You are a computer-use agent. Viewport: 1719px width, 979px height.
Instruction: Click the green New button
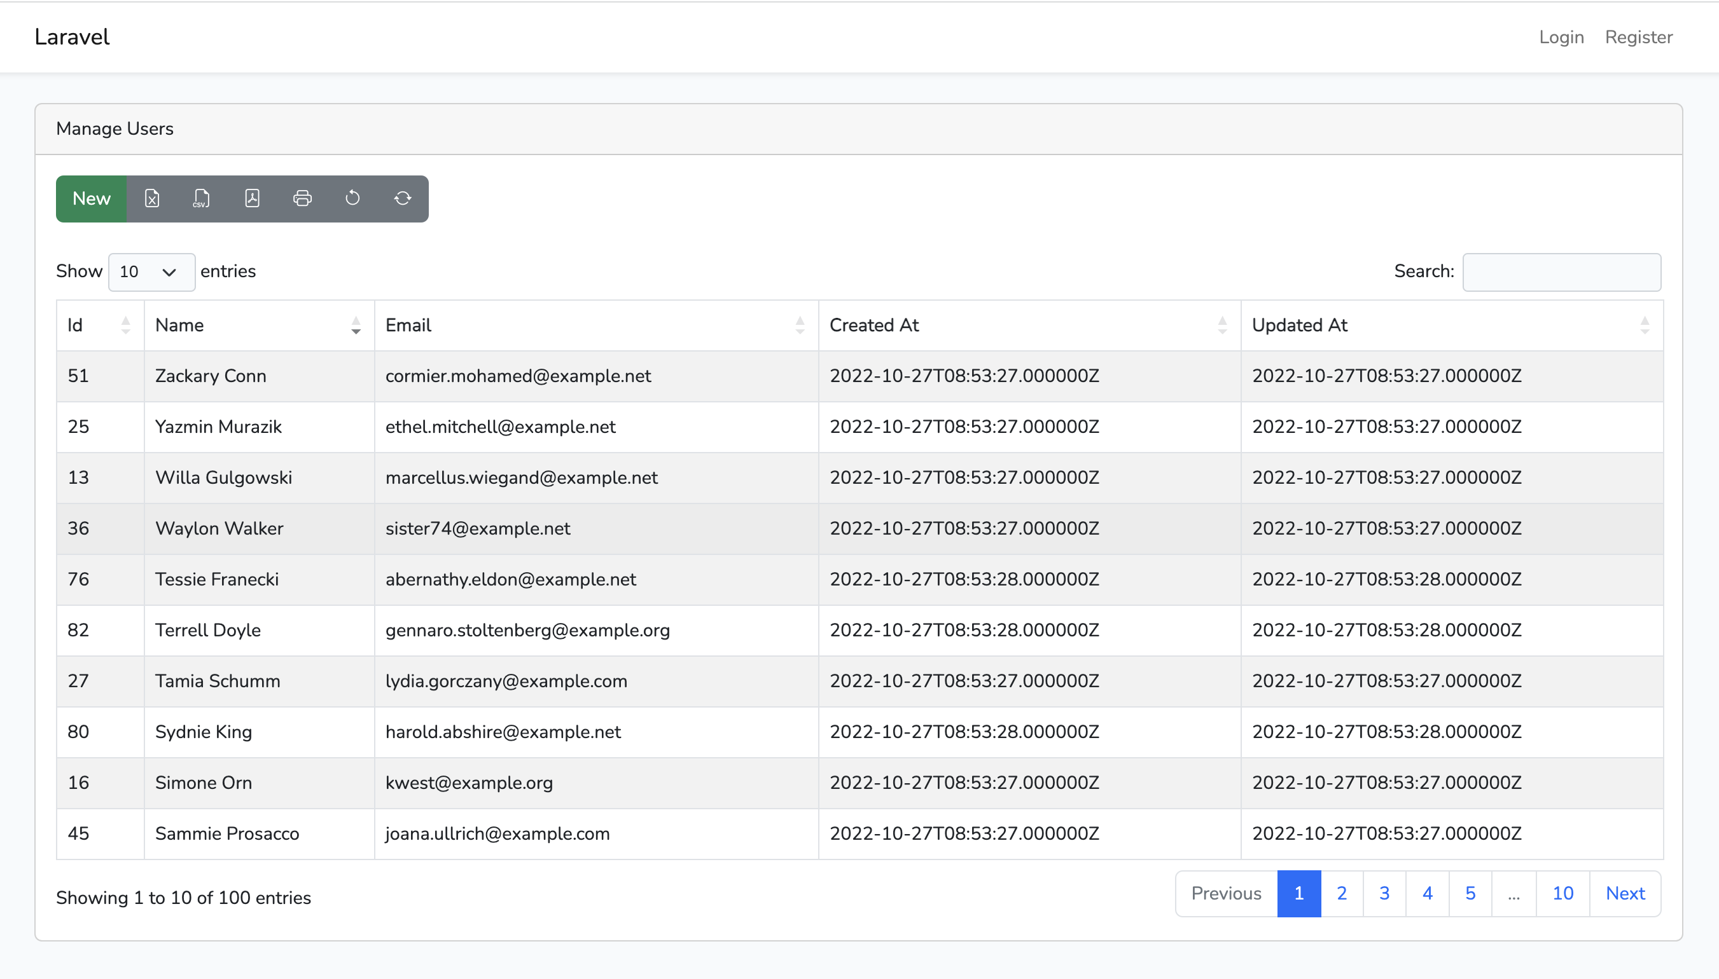point(92,198)
